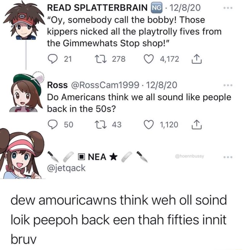Select the 'dew amouricawns' tweet text

click(x=119, y=220)
